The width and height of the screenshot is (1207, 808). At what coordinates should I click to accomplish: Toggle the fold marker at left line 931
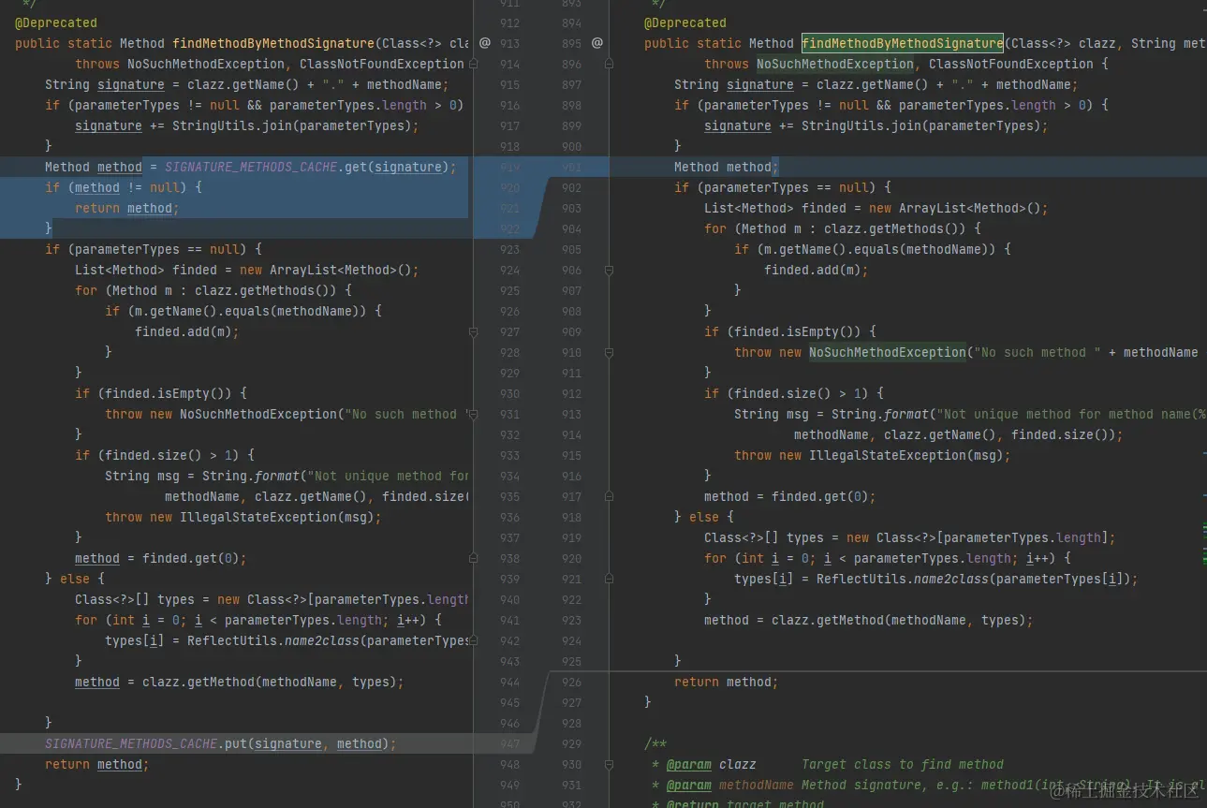[x=473, y=414]
